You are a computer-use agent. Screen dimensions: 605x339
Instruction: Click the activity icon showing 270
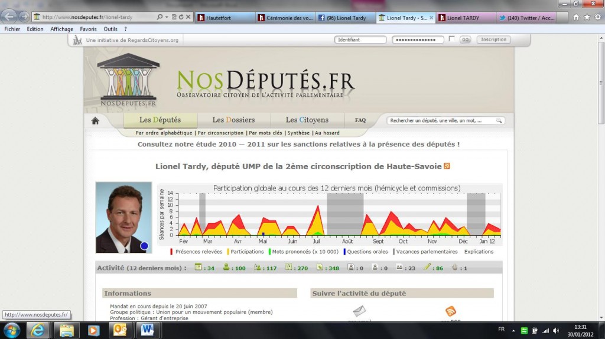288,267
